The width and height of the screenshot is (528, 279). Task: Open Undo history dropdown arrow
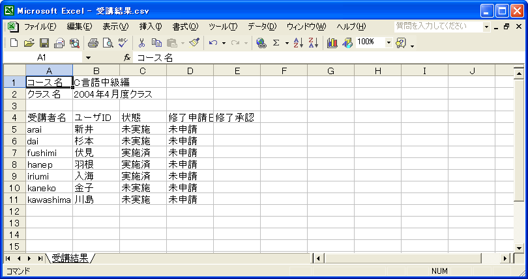click(x=224, y=43)
